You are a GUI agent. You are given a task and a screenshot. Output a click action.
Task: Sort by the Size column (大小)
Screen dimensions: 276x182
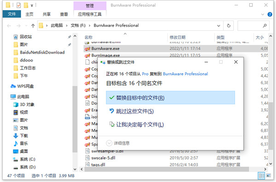259,37
